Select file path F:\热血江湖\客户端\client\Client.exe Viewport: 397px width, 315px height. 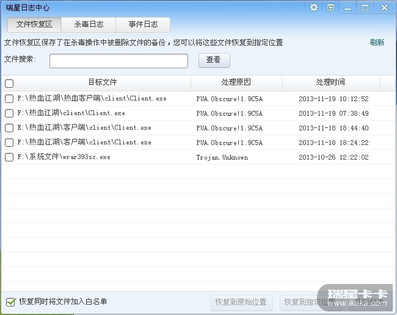coord(84,142)
